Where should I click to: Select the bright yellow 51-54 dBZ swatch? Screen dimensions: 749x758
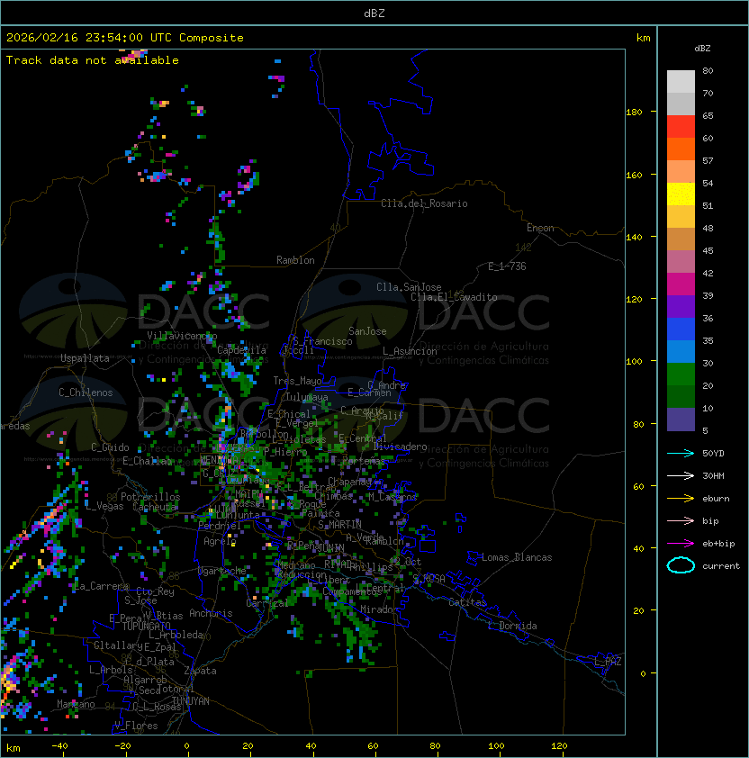coord(681,194)
